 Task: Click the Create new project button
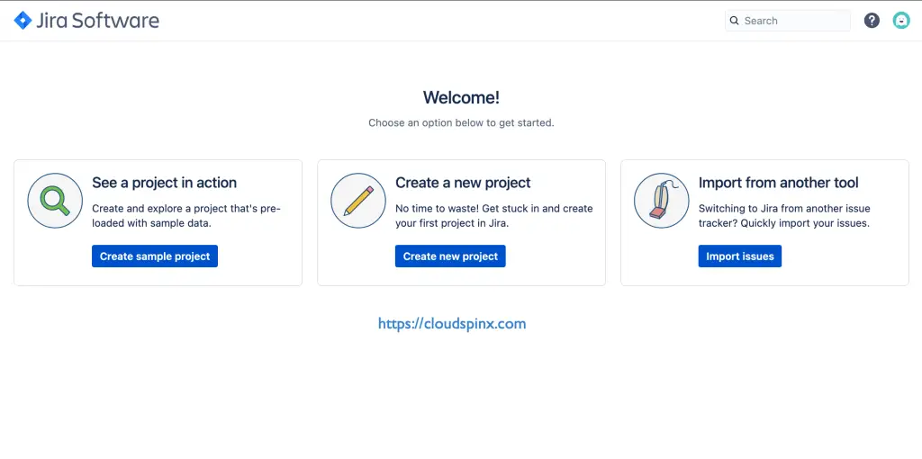450,256
